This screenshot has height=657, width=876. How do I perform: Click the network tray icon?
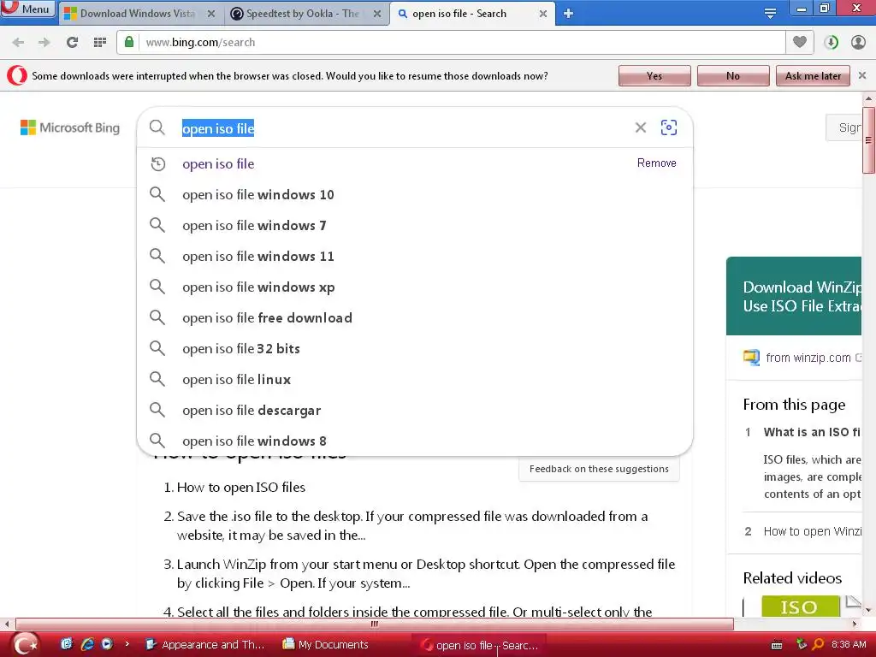802,644
